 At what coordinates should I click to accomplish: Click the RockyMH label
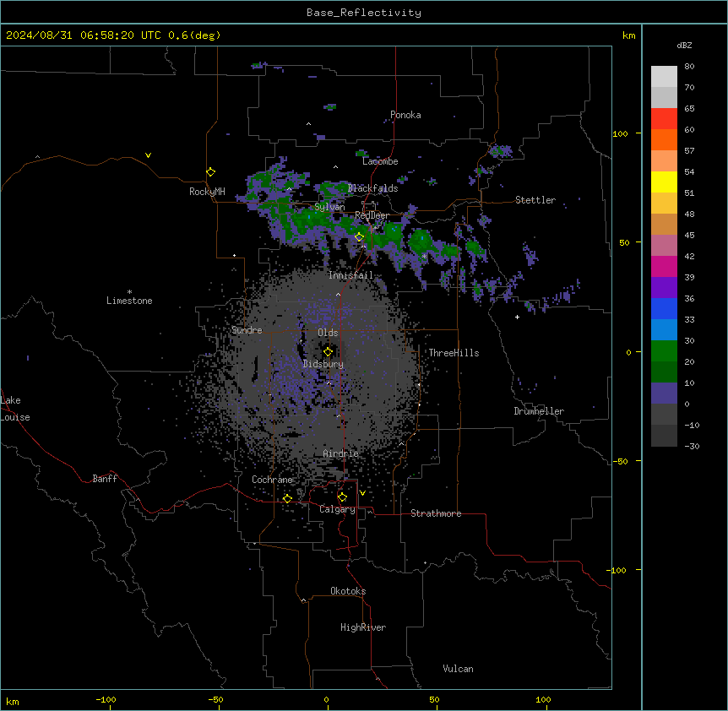click(x=207, y=192)
